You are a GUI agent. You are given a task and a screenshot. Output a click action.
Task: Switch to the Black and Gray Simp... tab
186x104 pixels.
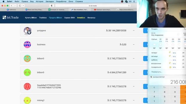click(34, 10)
